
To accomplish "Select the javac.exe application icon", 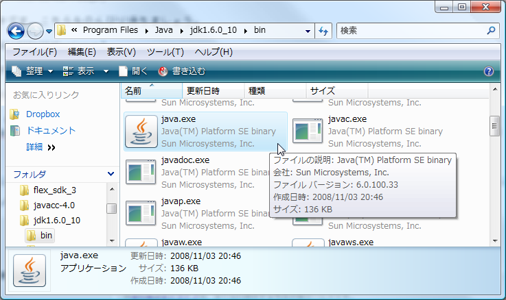I will (x=308, y=131).
